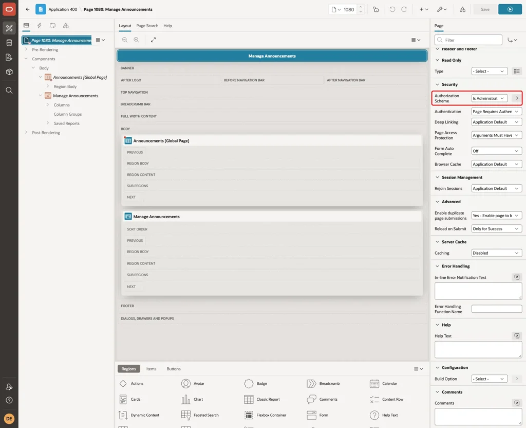Screen dimensions: 526x428
Task: Open the Authentication dropdown
Action: [497, 112]
